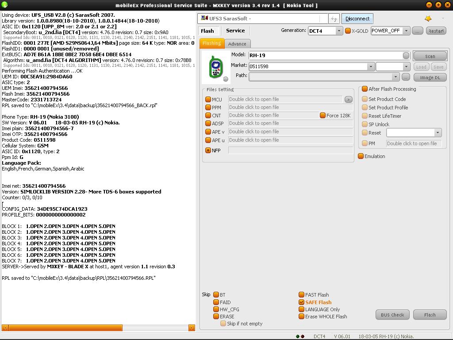Toggle Skip ERASE checkbox
This screenshot has width=453, height=340.
216,316
